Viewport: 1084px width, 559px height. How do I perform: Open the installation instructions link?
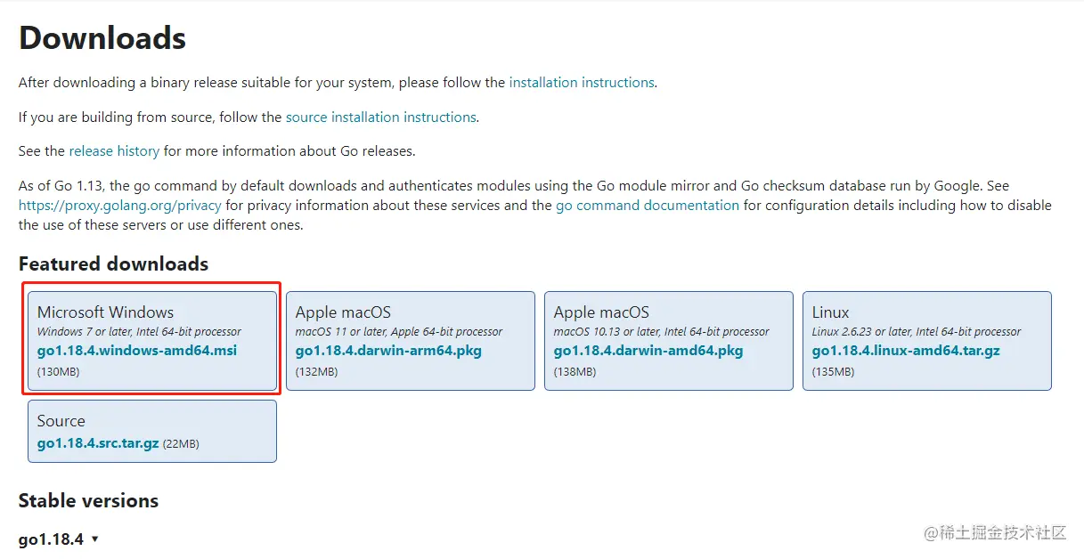582,82
